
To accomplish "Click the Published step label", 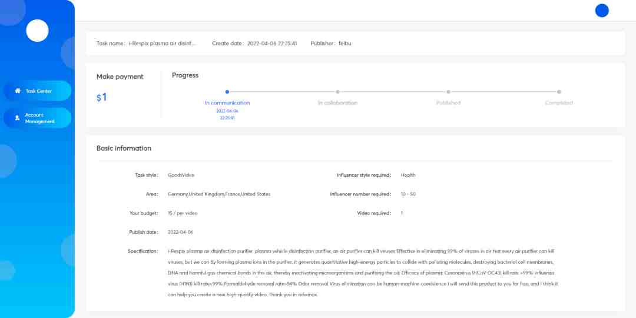I will point(448,103).
